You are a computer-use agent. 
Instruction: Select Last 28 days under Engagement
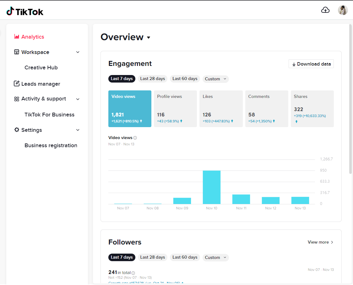coord(152,79)
